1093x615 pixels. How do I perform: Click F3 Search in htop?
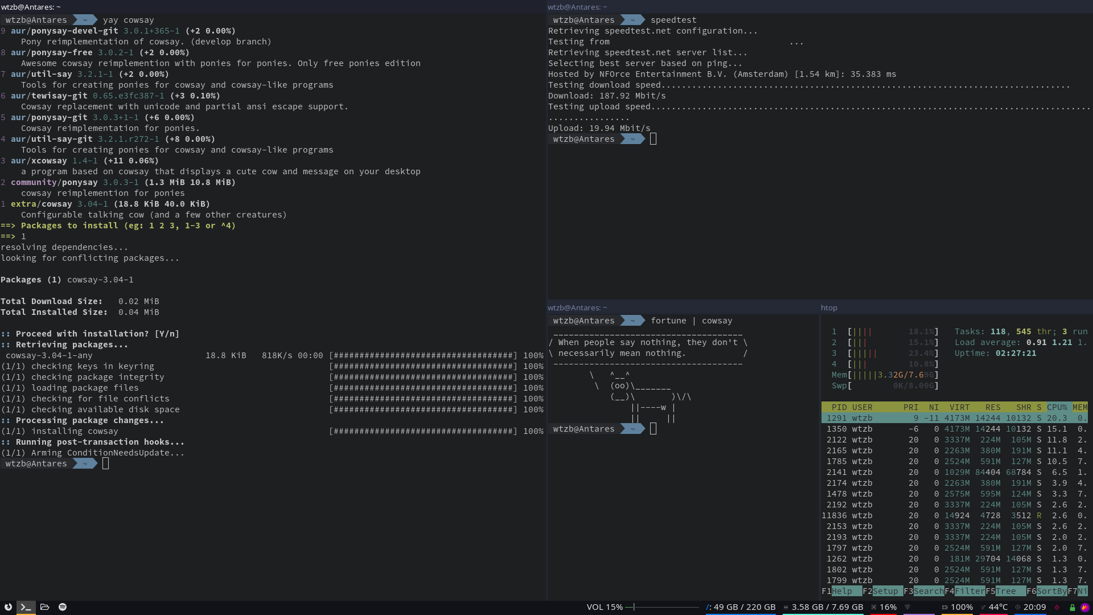923,591
